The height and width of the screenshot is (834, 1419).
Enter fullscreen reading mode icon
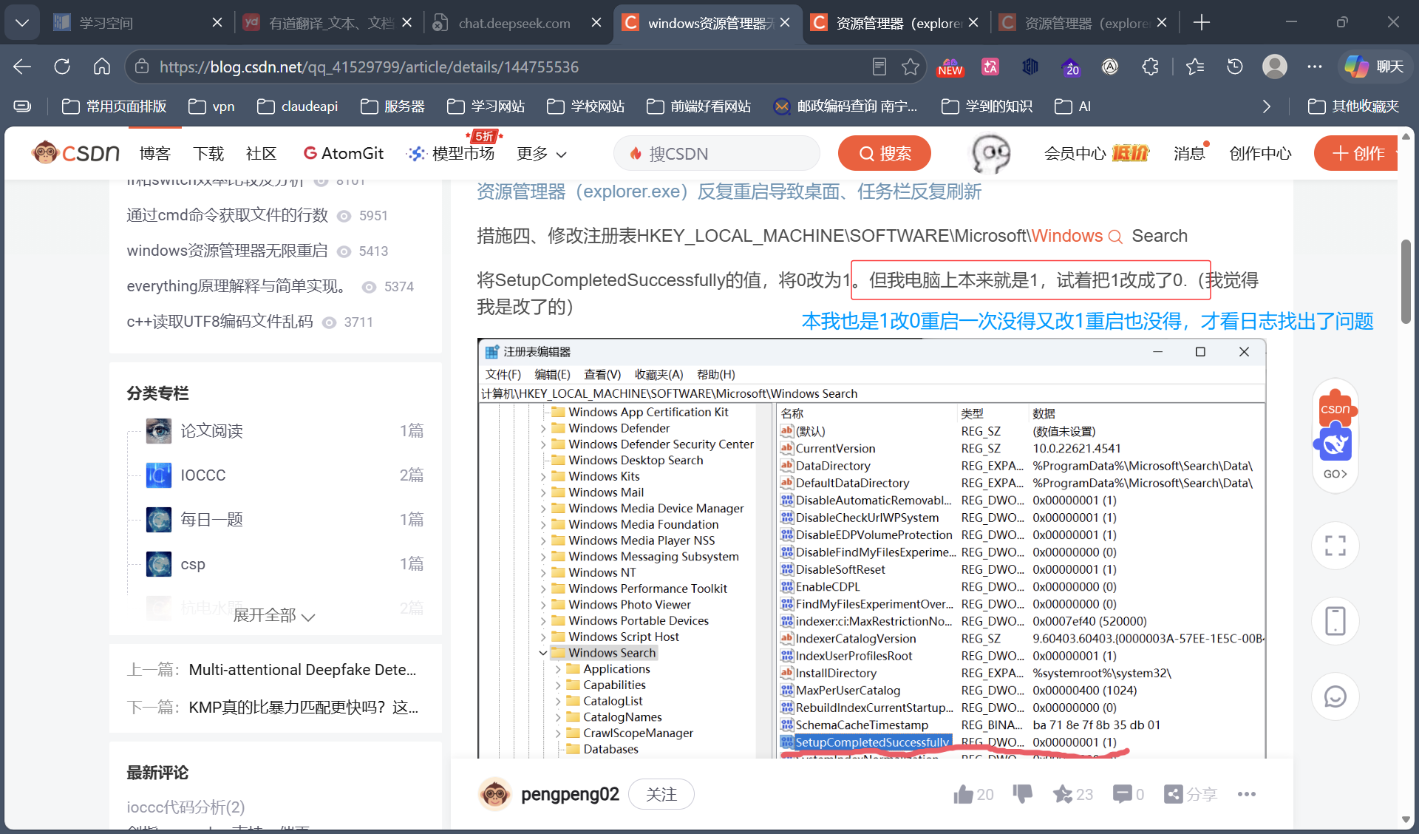pyautogui.click(x=1335, y=546)
